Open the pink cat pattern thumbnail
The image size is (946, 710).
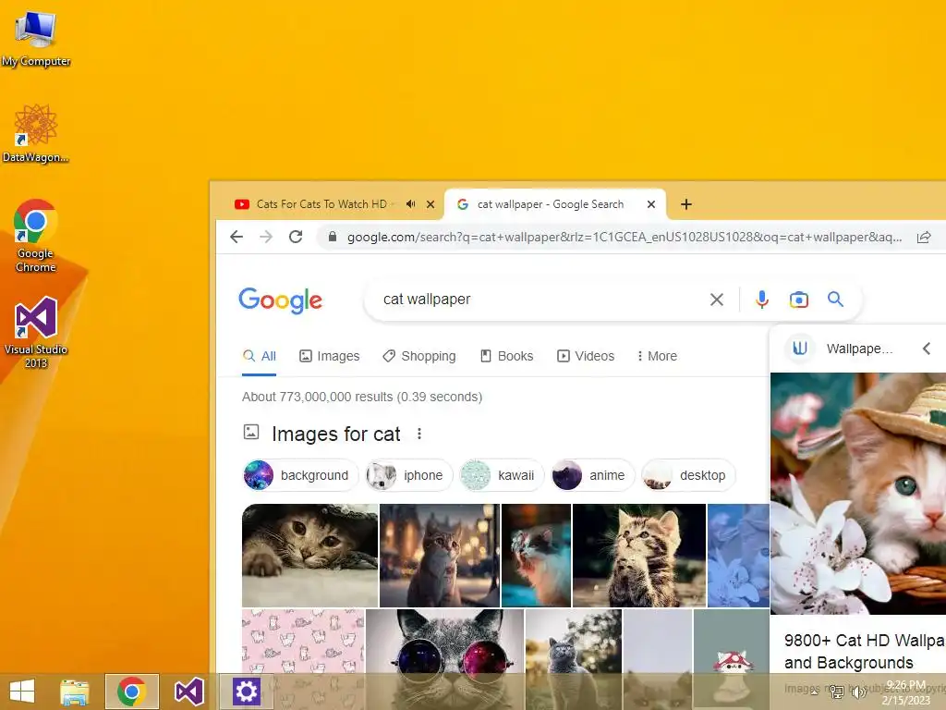coord(303,642)
